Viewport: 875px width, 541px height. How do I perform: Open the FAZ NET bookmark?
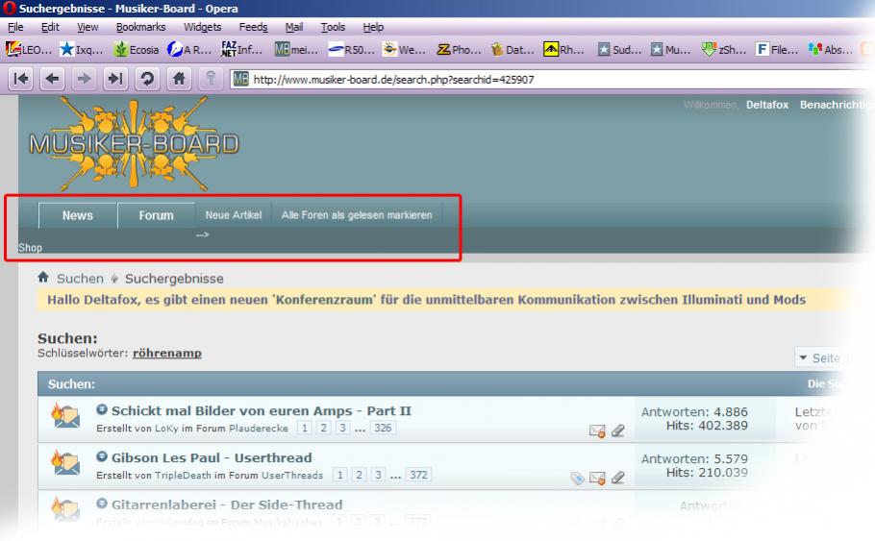point(241,50)
